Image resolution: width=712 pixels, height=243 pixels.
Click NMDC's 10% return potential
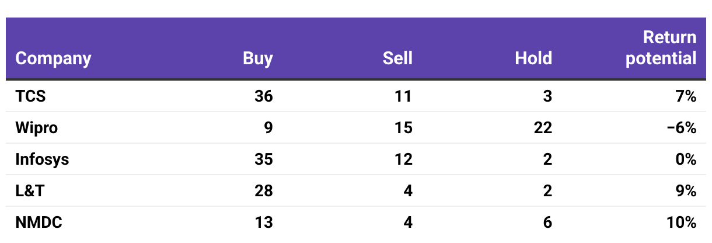(x=683, y=223)
